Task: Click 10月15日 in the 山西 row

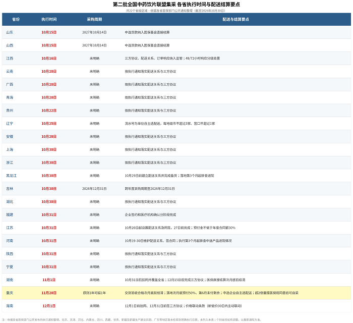Action: 49,45
